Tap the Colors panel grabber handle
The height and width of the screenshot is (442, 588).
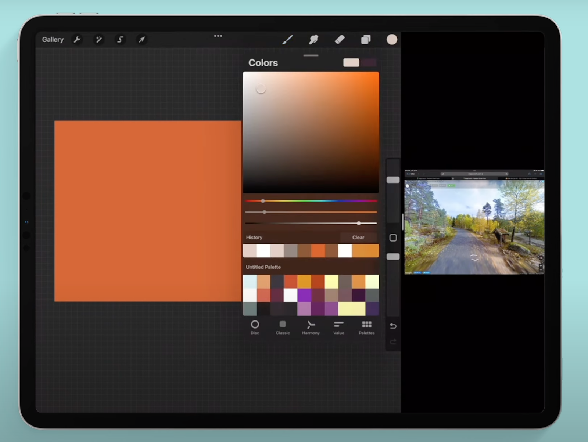coord(311,55)
